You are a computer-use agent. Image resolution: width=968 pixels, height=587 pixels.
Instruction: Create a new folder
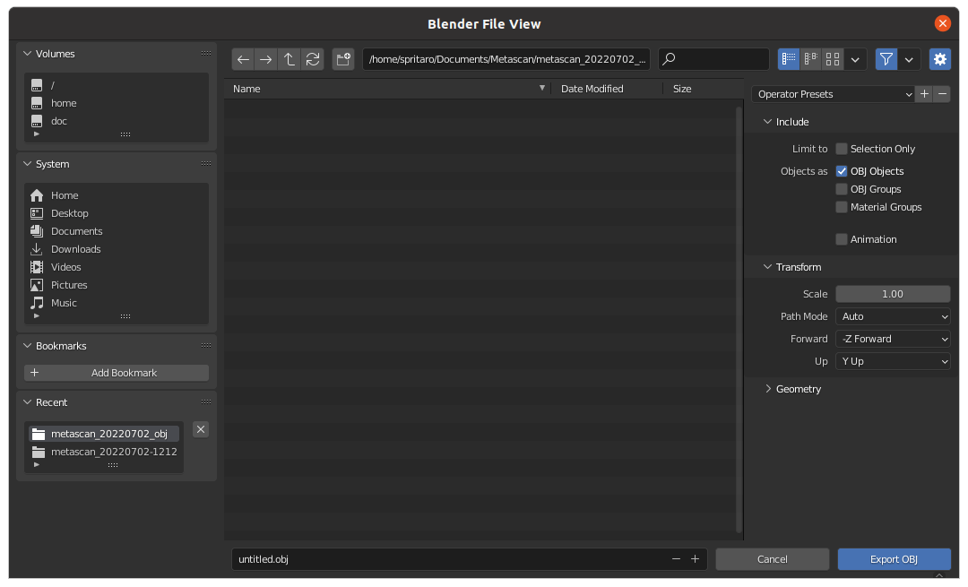[x=343, y=59]
